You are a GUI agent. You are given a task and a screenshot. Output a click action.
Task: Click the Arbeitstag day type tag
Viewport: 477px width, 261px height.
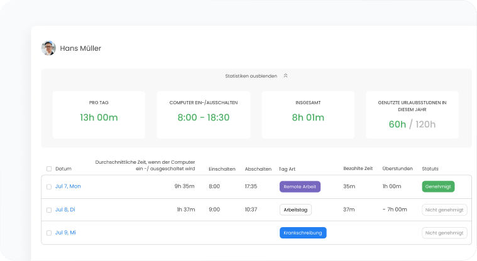pos(295,210)
